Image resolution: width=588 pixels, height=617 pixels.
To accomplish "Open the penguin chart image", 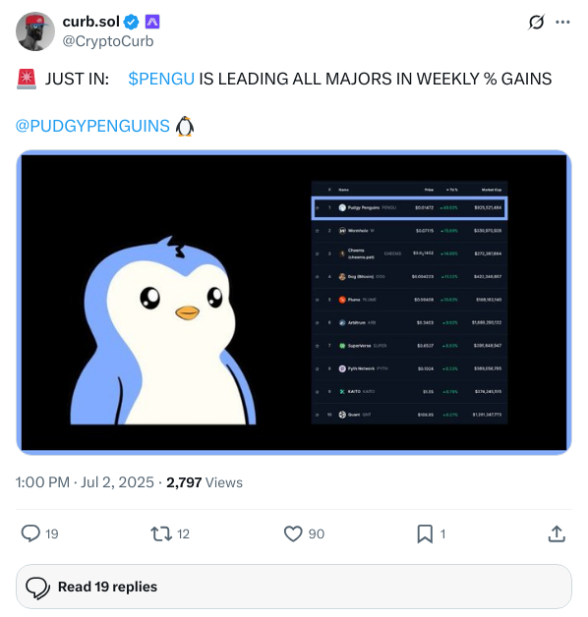I will point(294,303).
